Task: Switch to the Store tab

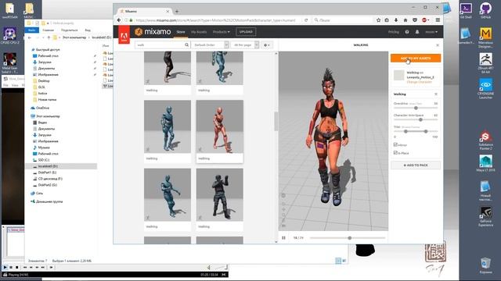Action: [181, 32]
